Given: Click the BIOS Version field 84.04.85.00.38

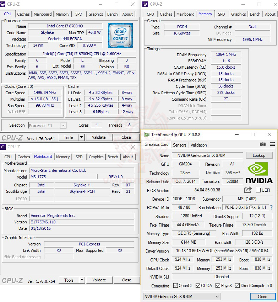Looking at the screenshot, I should pos(207,190).
